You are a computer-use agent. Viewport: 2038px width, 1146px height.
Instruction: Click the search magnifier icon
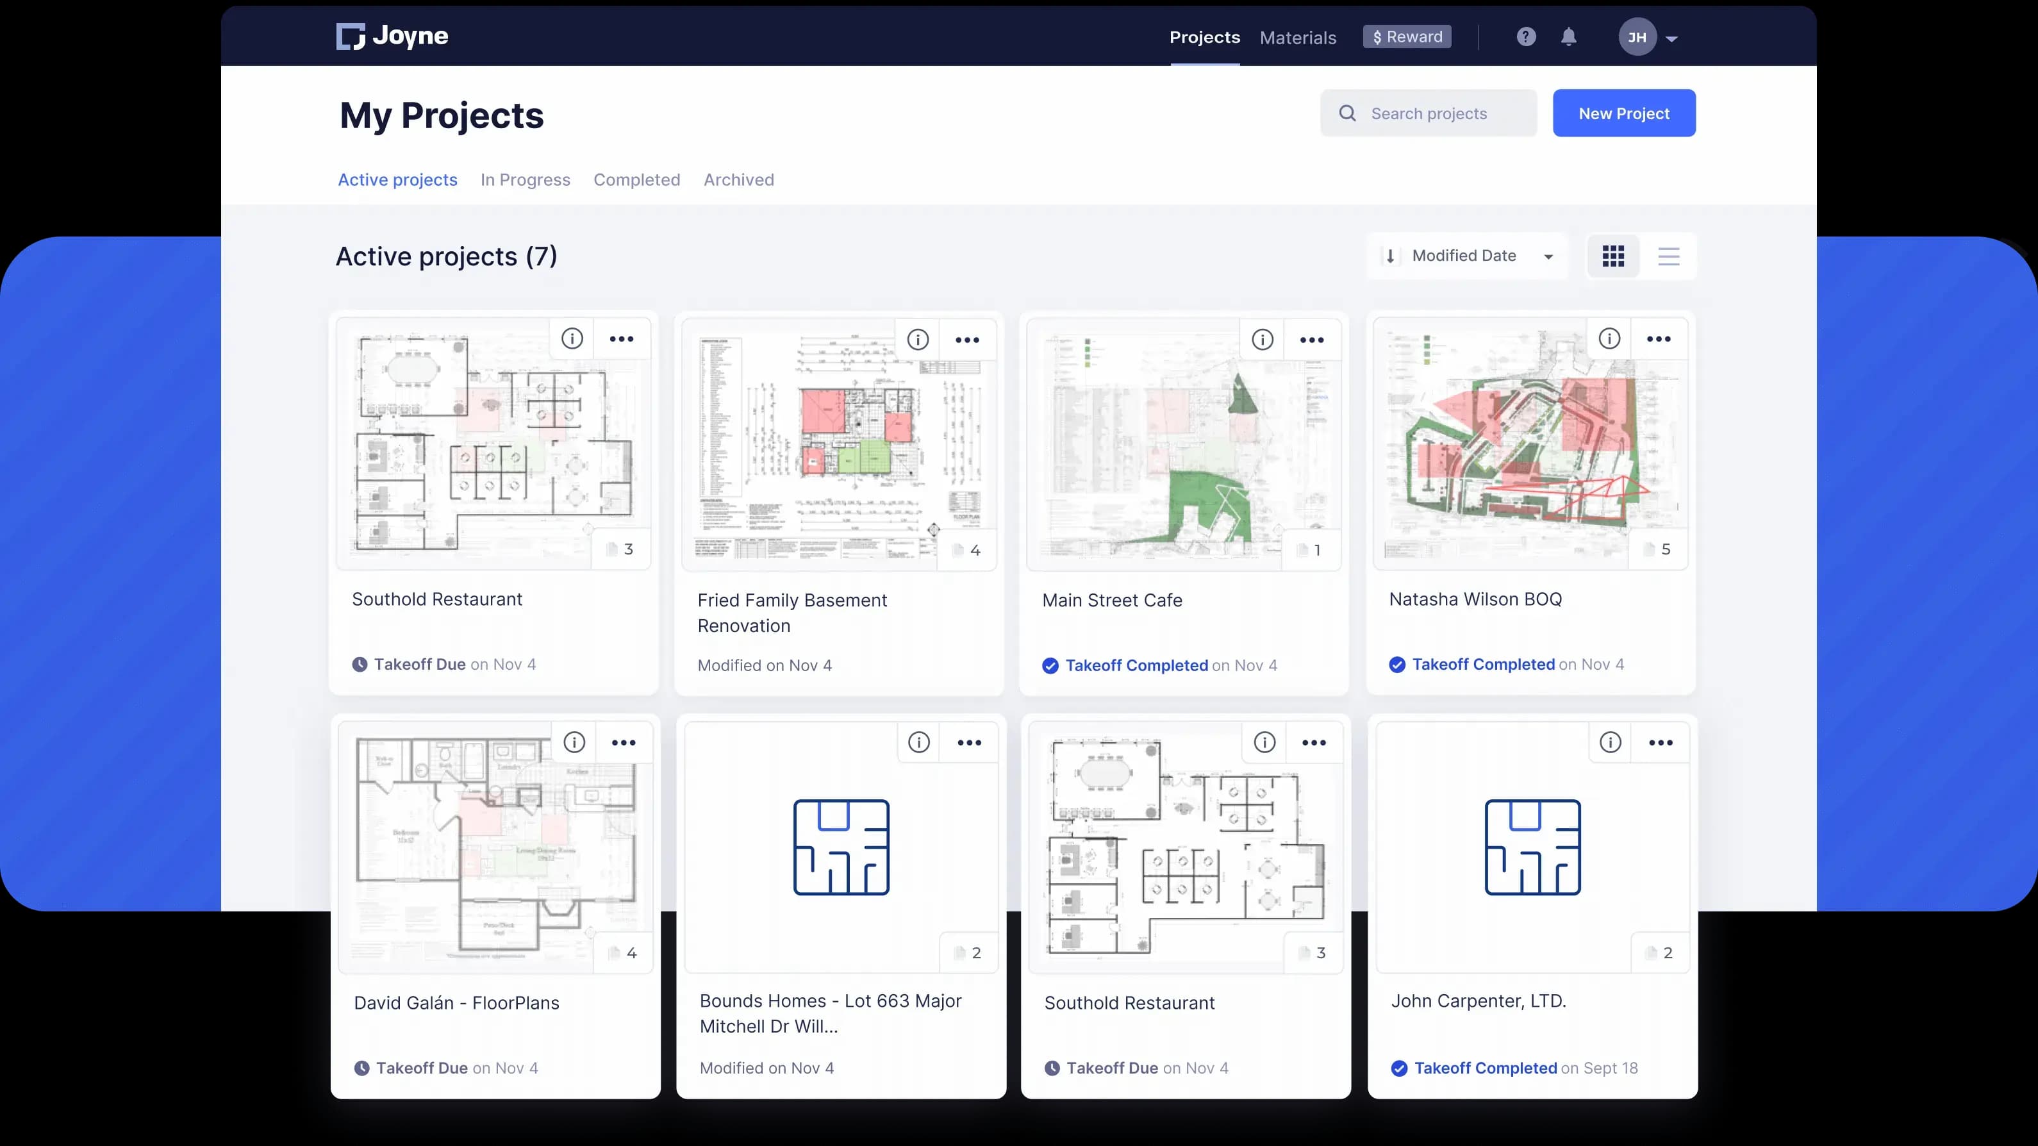1347,113
